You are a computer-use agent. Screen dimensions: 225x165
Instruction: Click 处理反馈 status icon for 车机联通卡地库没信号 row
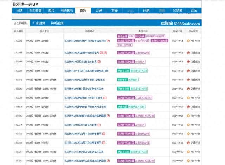(x=188, y=53)
